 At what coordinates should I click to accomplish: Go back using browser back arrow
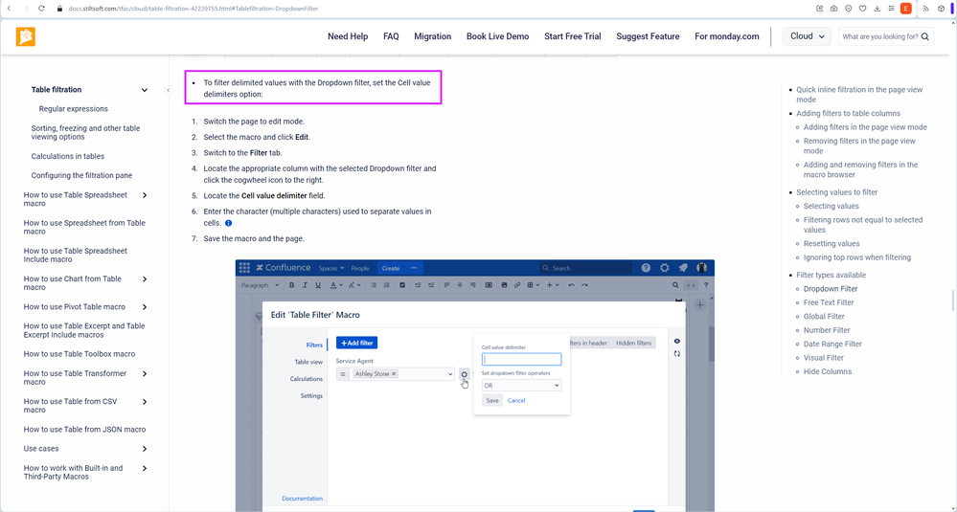(9, 9)
